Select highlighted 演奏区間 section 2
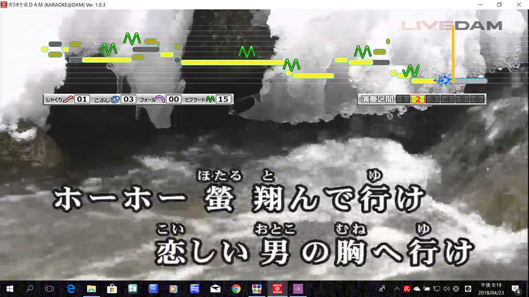Screen dimensions: 529x297 click(x=417, y=99)
